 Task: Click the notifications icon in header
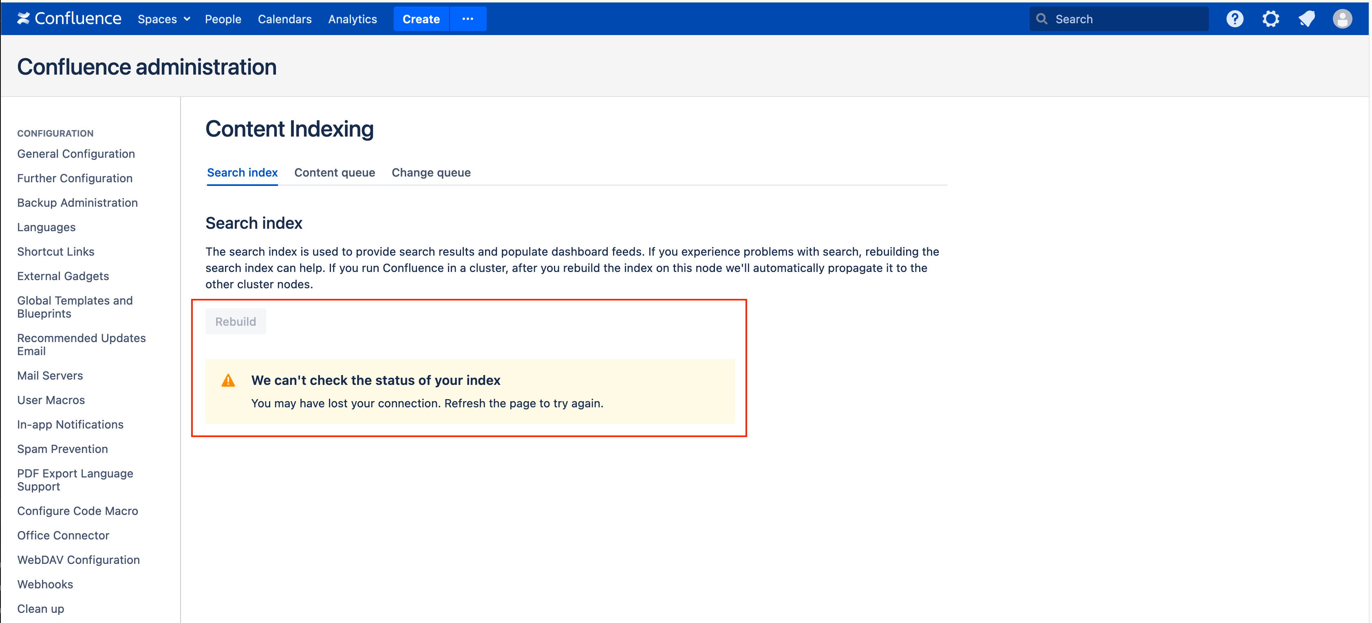click(1306, 19)
